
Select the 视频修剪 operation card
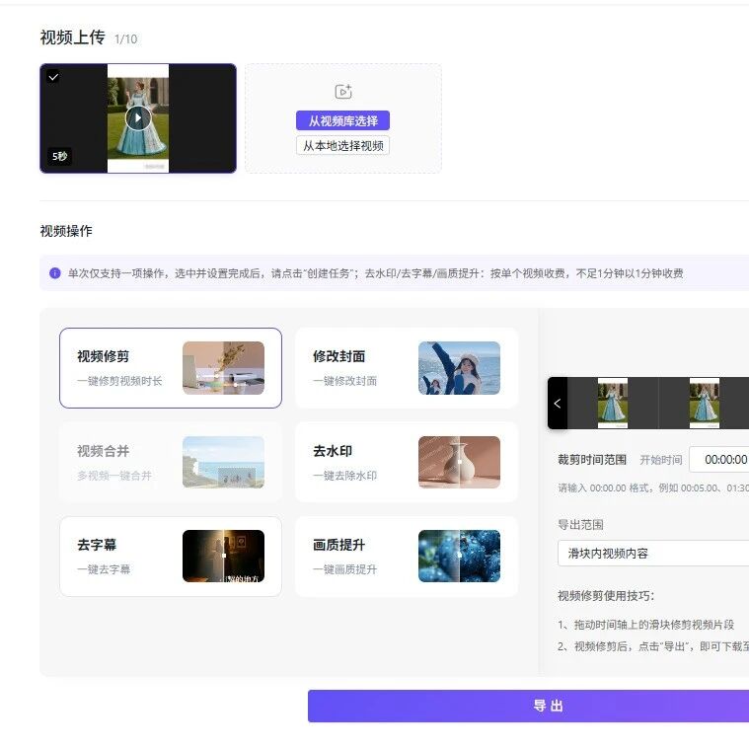(171, 368)
